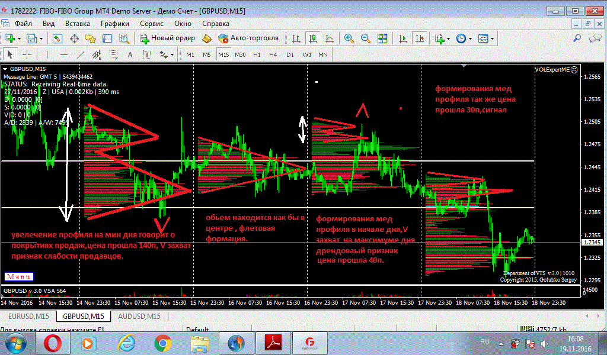Click the zoom in magnifier icon

coord(349,38)
